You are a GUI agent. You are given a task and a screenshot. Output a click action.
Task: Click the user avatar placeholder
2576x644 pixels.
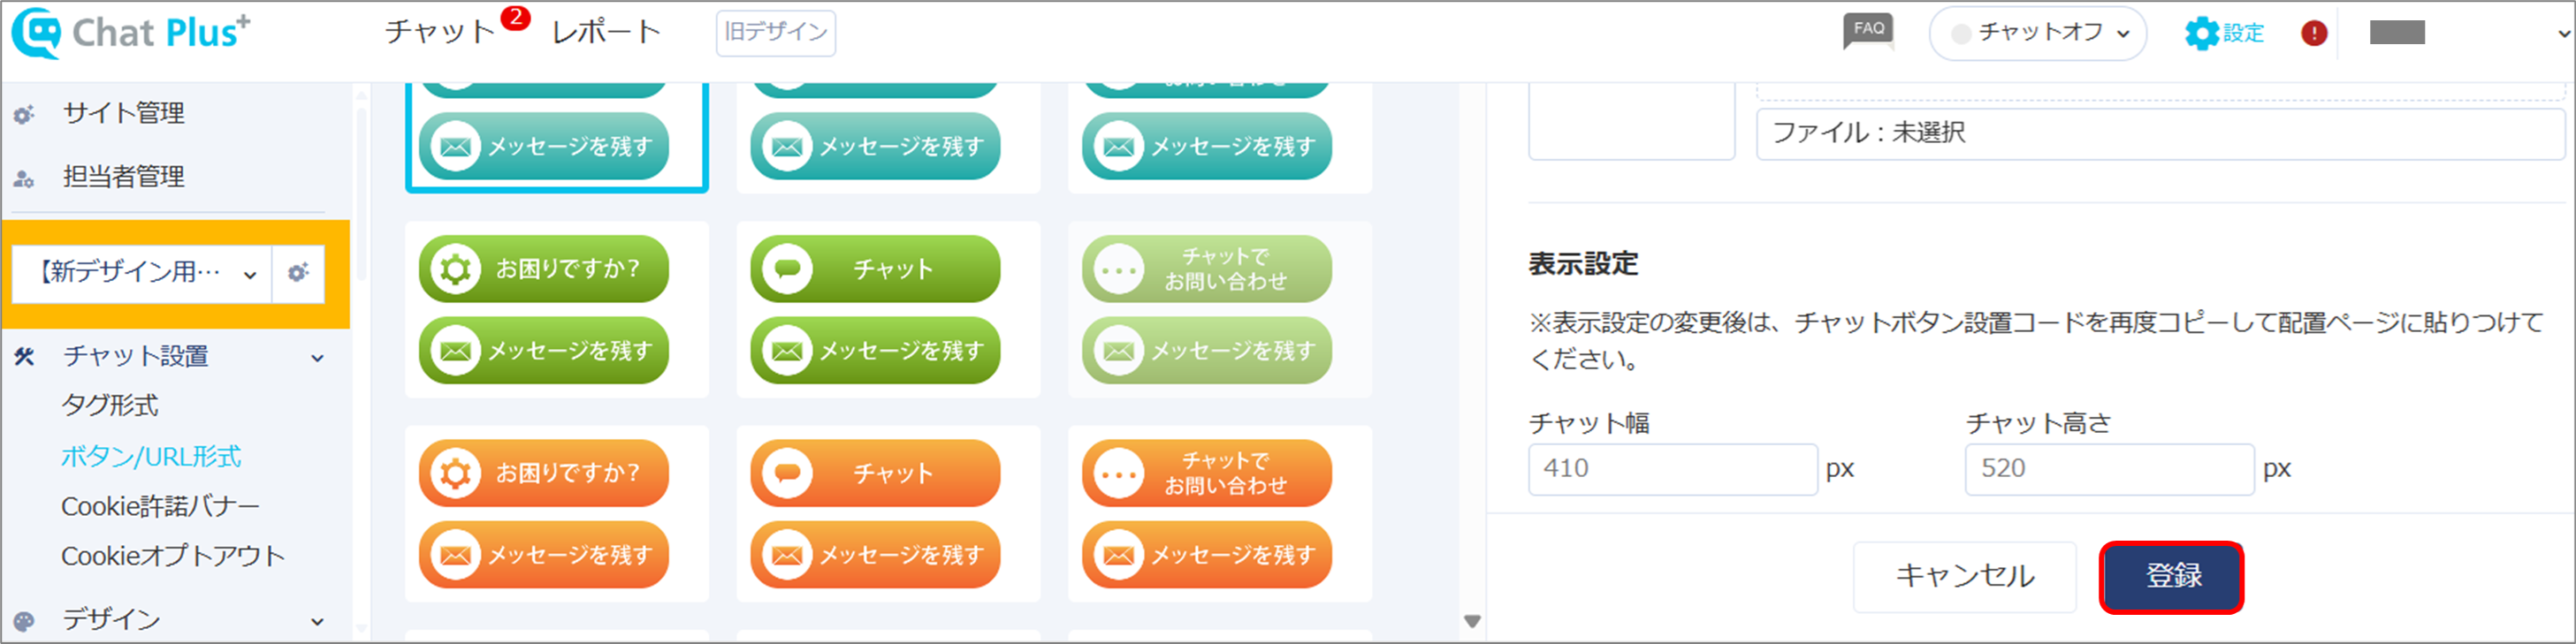coord(2397,33)
